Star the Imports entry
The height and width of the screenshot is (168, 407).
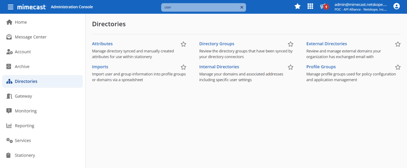pyautogui.click(x=183, y=67)
